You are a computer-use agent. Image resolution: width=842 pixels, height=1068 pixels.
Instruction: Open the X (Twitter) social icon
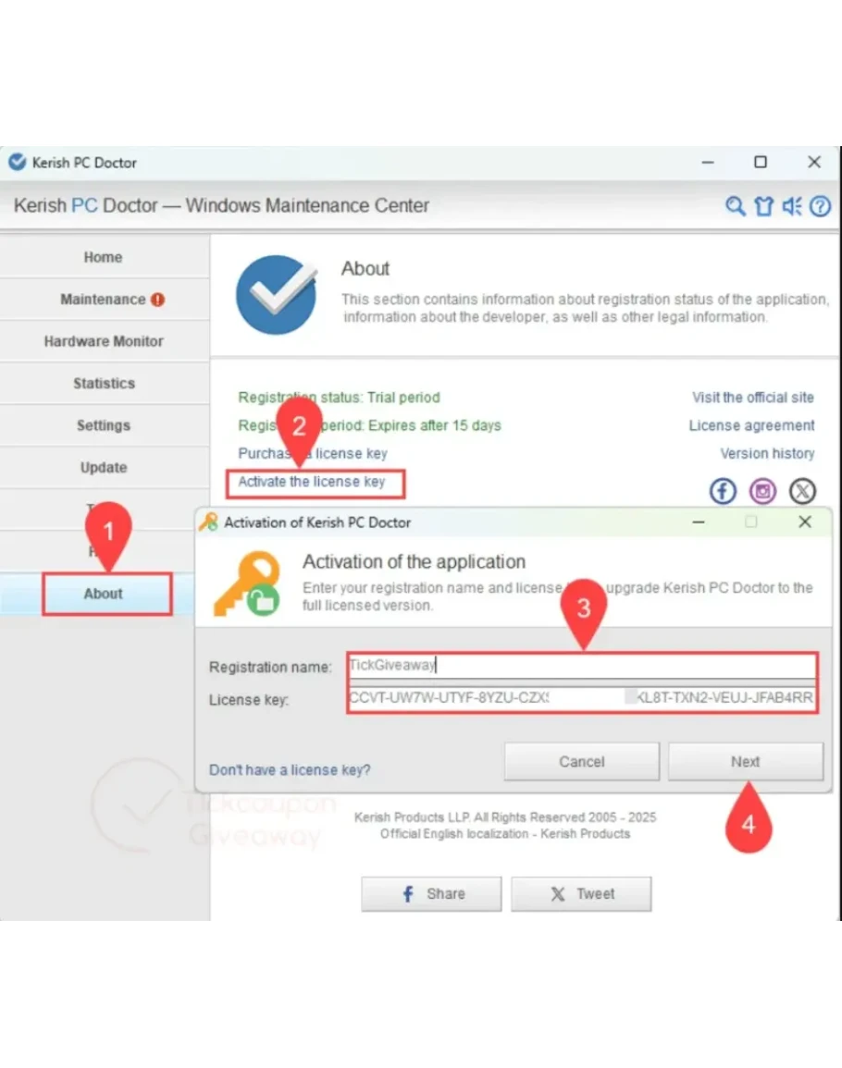point(802,490)
